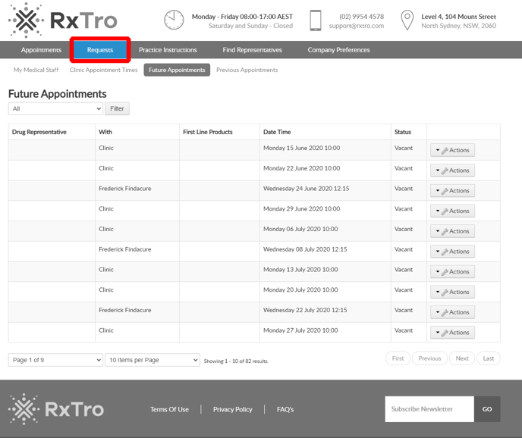Click the RxTro logo in the header
The width and height of the screenshot is (522, 438).
tap(57, 20)
